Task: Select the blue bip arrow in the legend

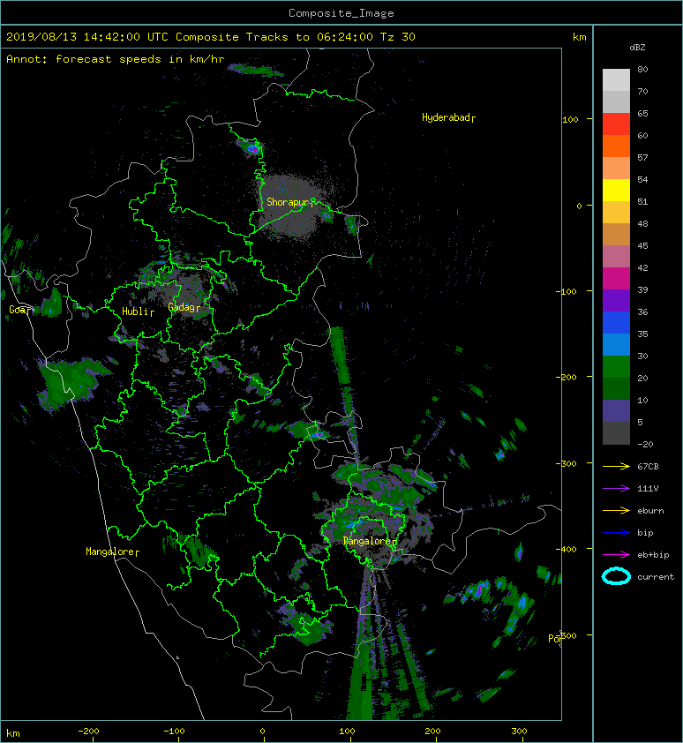Action: click(616, 533)
